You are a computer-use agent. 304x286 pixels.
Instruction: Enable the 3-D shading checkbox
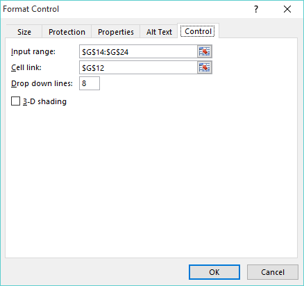[15, 101]
